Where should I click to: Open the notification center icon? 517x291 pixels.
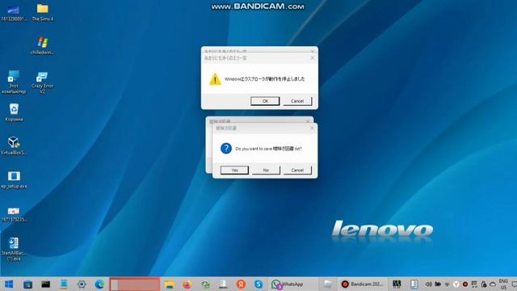(x=514, y=284)
